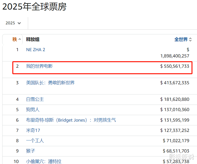
Task: Open the 米奇17 movie link
Action: 33,130
